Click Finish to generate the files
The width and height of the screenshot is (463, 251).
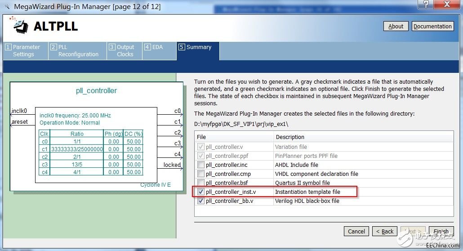[441, 231]
